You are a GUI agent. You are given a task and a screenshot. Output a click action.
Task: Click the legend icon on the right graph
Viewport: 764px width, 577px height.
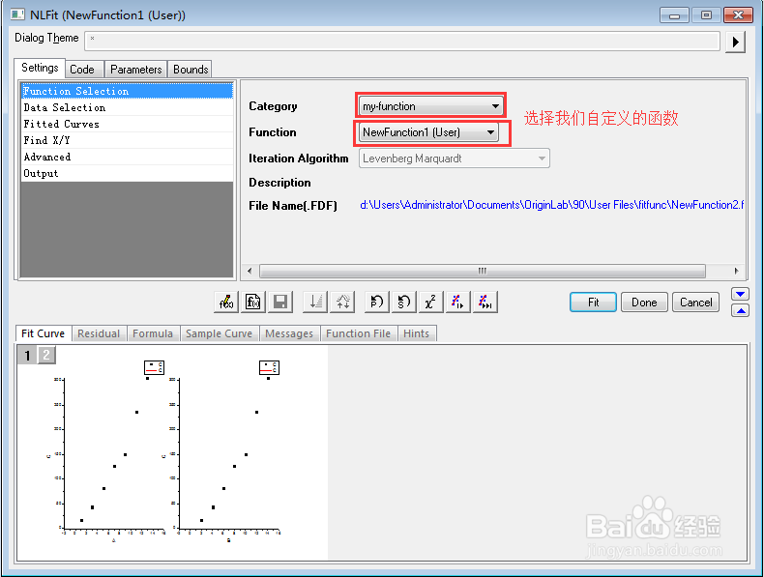[269, 367]
